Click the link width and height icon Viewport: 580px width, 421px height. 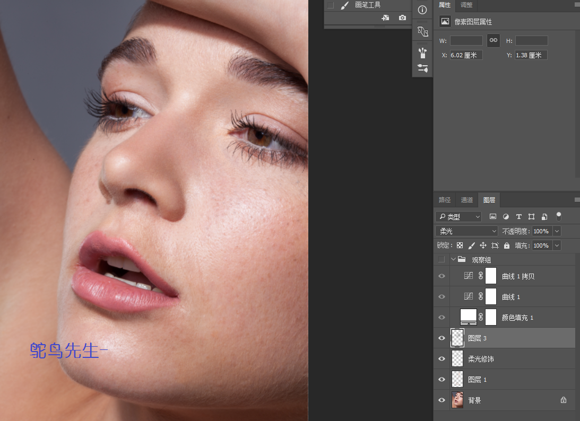click(494, 40)
